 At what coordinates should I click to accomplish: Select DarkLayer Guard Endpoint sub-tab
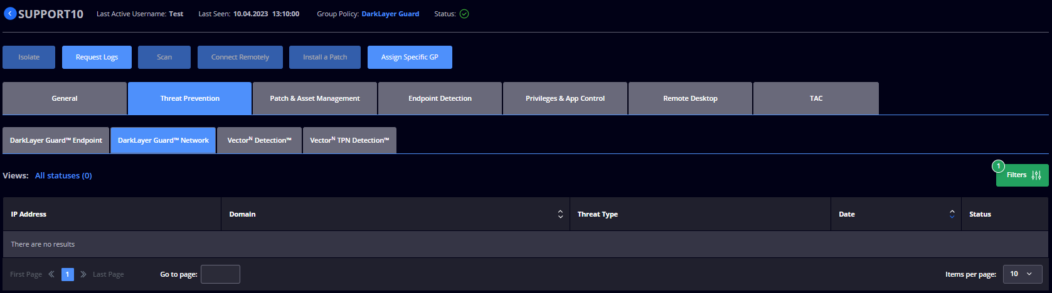click(x=56, y=140)
